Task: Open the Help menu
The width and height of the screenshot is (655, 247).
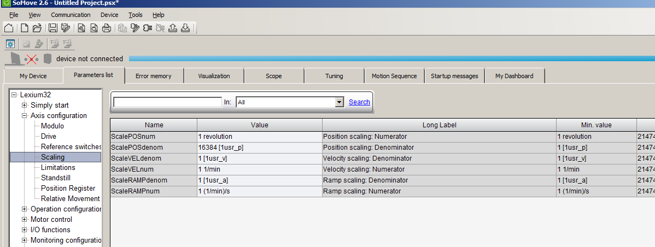Action: [159, 15]
